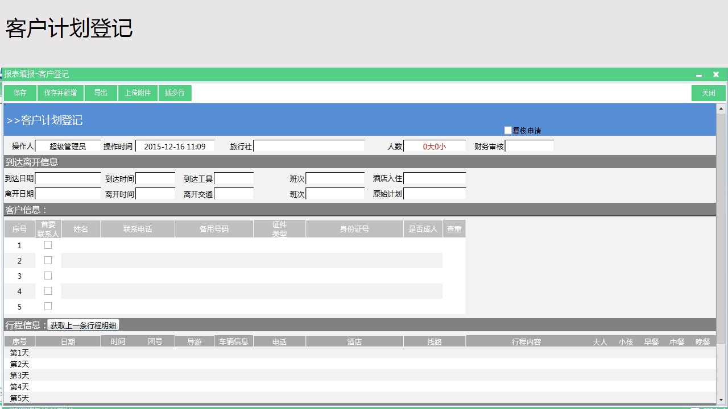Click the 导出 export button
This screenshot has height=409, width=728.
pyautogui.click(x=101, y=93)
